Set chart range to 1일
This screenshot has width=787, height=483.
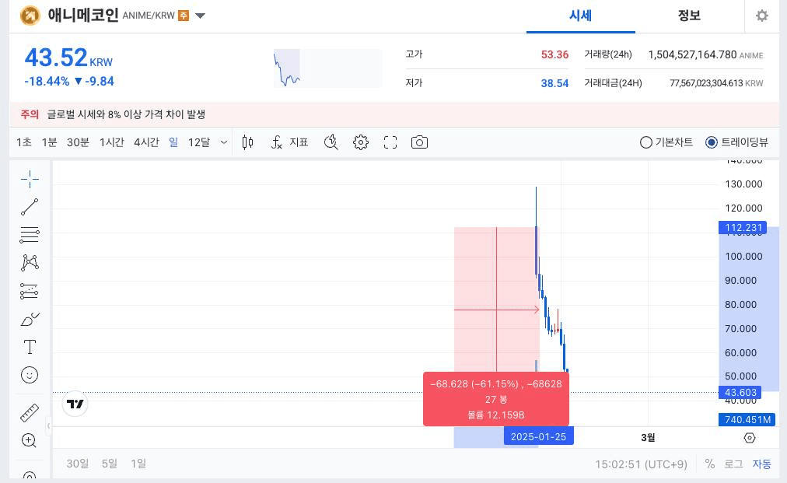[138, 464]
